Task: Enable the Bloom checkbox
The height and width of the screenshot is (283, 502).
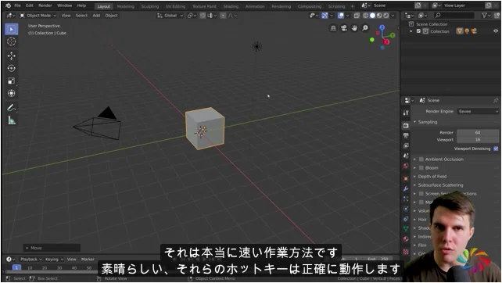Action: pos(421,168)
